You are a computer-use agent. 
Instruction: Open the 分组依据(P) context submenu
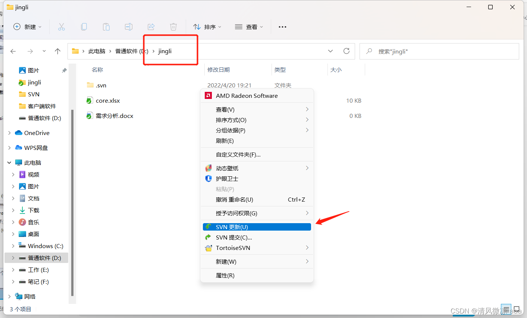coord(257,130)
